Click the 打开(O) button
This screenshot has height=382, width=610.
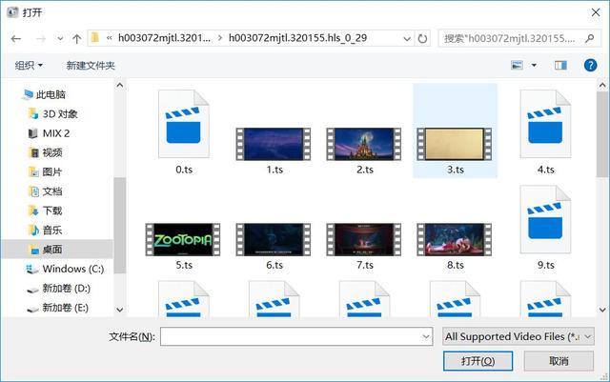pyautogui.click(x=478, y=361)
